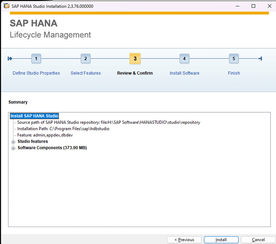
Task: Click step 2 box in wizard roadmap
Action: point(86,59)
